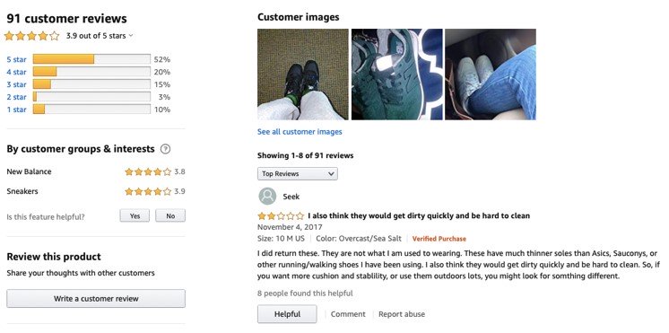The width and height of the screenshot is (669, 333).
Task: Click the Yes feature helpful button
Action: [135, 215]
